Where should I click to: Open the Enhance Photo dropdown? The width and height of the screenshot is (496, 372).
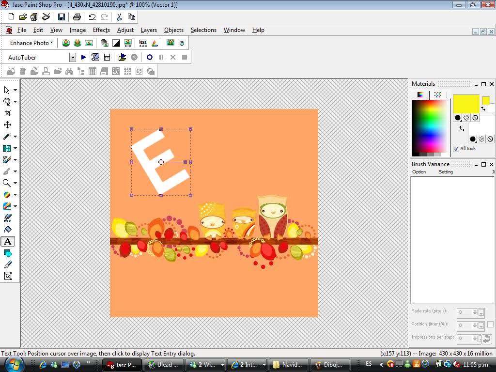(31, 43)
